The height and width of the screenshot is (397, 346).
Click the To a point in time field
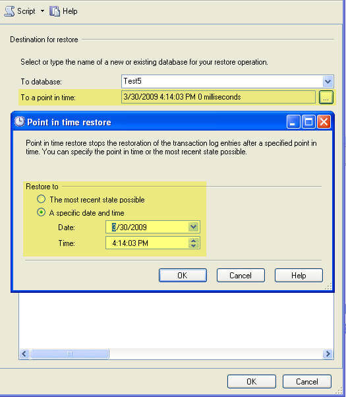(218, 97)
